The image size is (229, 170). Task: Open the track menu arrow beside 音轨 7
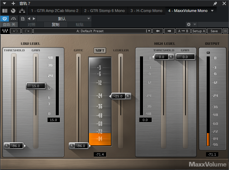4,3
